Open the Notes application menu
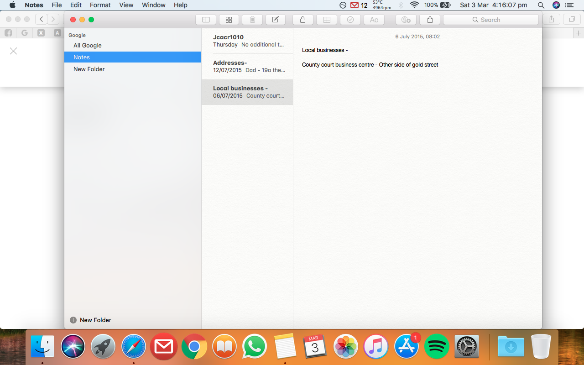This screenshot has height=365, width=584. (34, 5)
